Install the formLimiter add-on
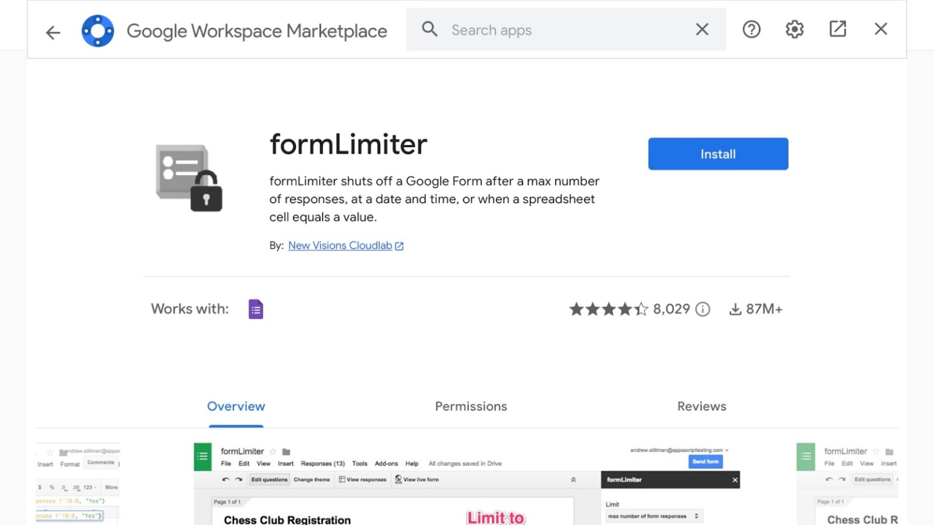This screenshot has width=934, height=525. (718, 154)
